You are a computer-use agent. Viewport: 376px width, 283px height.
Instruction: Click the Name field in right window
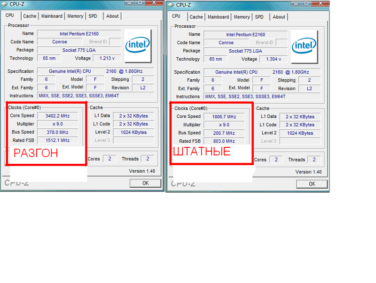point(245,35)
